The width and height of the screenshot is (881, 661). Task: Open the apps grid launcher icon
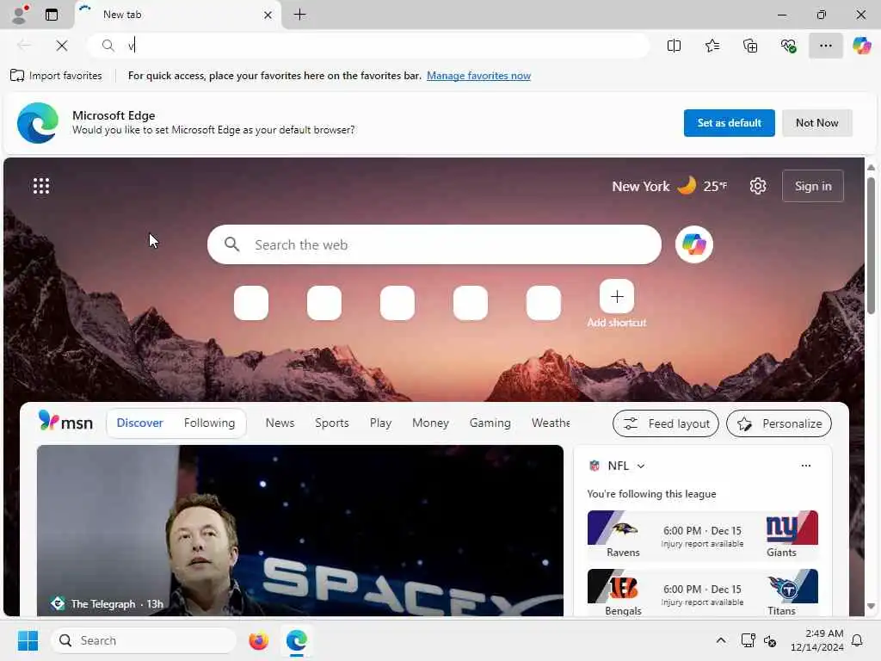point(41,186)
